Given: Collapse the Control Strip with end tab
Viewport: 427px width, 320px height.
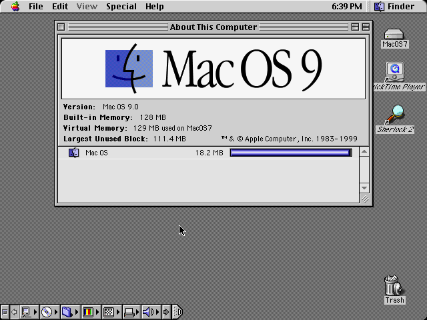Looking at the screenshot, I should coord(177,312).
